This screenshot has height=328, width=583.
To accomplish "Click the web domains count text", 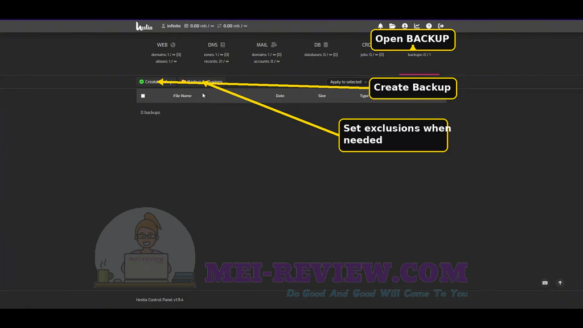I will tap(166, 55).
